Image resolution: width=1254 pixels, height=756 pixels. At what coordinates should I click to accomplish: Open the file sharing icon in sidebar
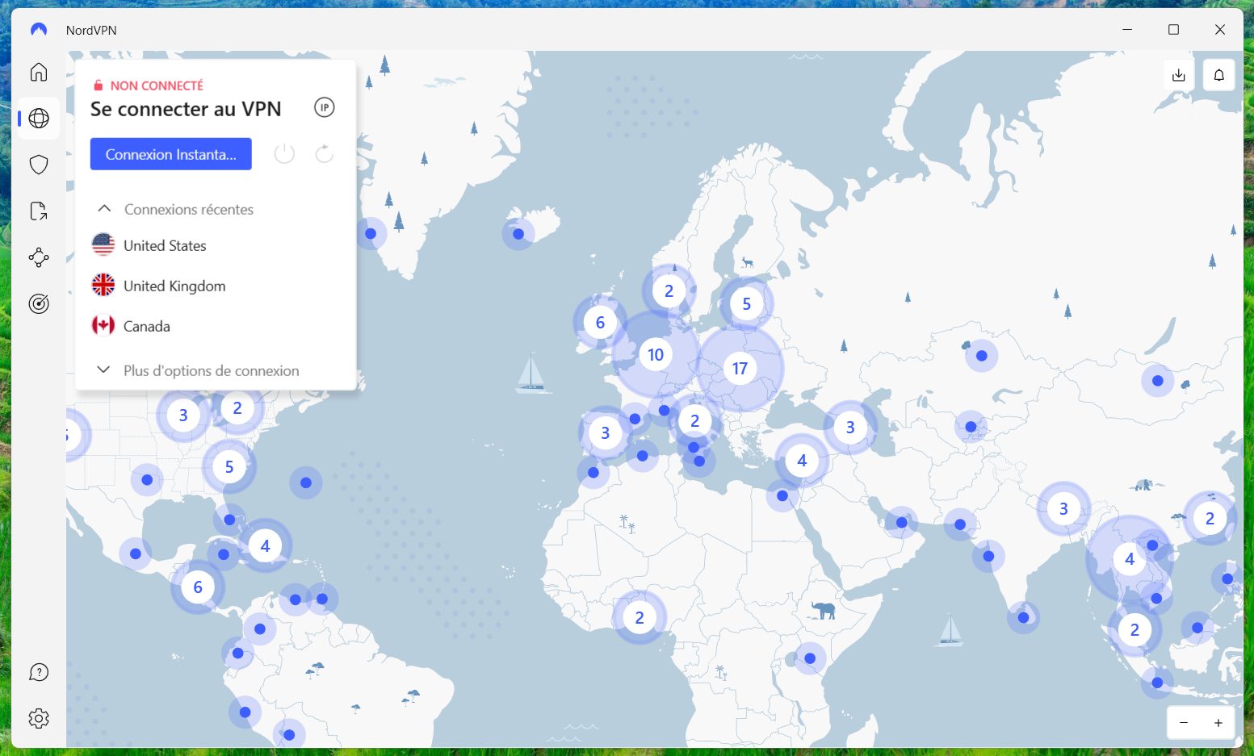coord(39,211)
